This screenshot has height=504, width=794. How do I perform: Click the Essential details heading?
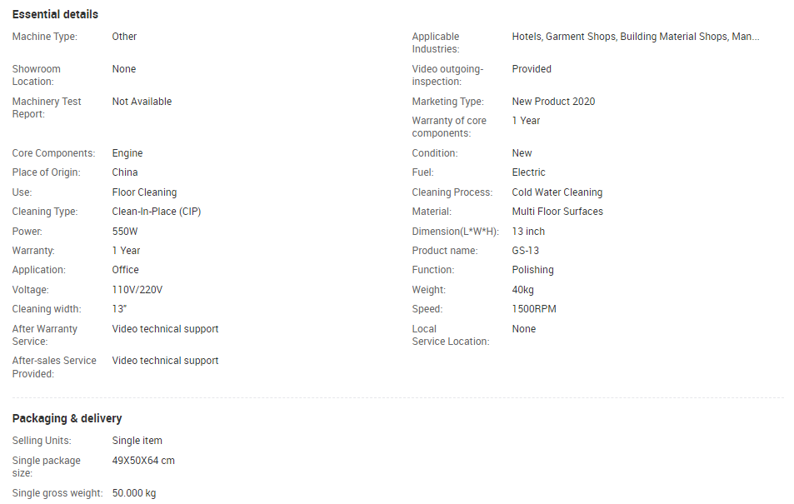[x=55, y=14]
